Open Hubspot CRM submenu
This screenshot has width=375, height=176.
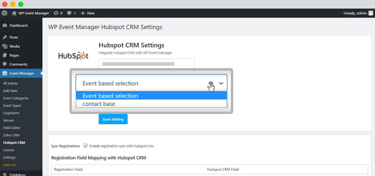tap(14, 143)
